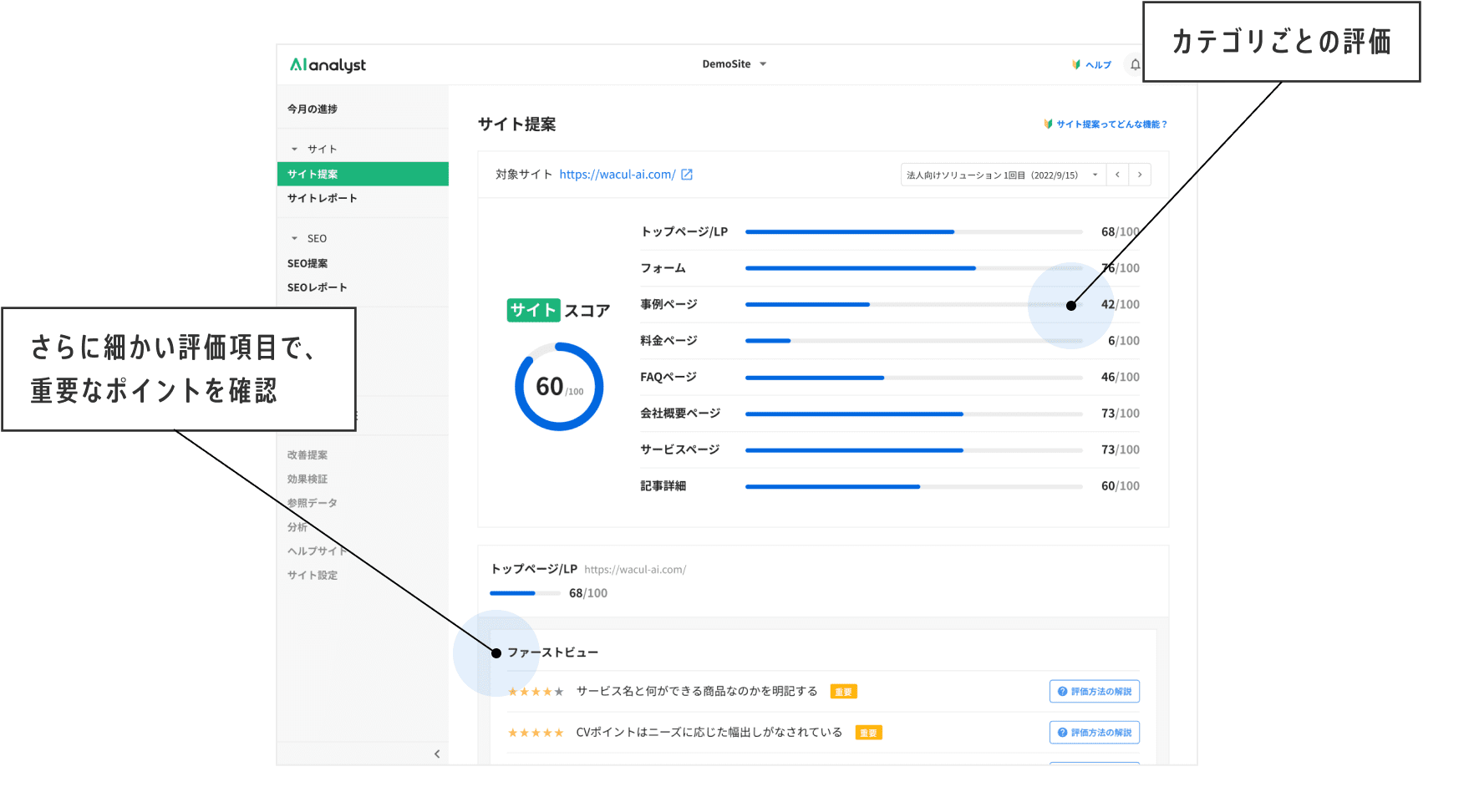Click star rating of CVポイント row
This screenshot has height=792, width=1474.
pyautogui.click(x=536, y=734)
